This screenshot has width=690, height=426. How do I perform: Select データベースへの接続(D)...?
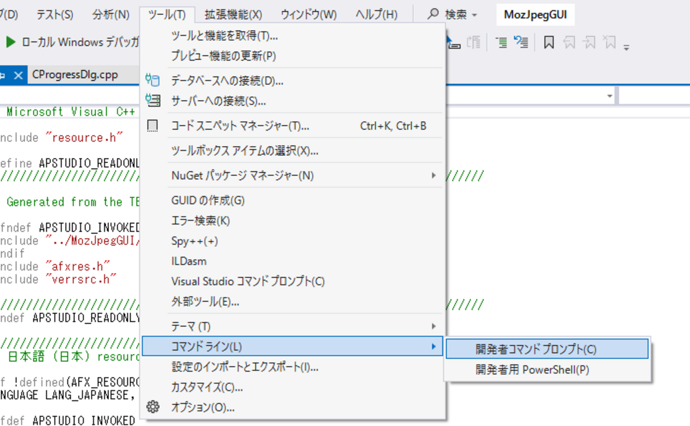point(292,81)
